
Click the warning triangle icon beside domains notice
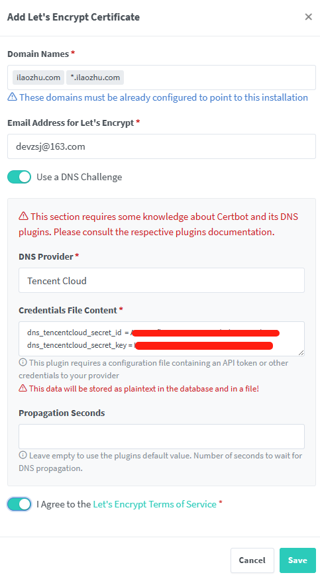coord(12,97)
